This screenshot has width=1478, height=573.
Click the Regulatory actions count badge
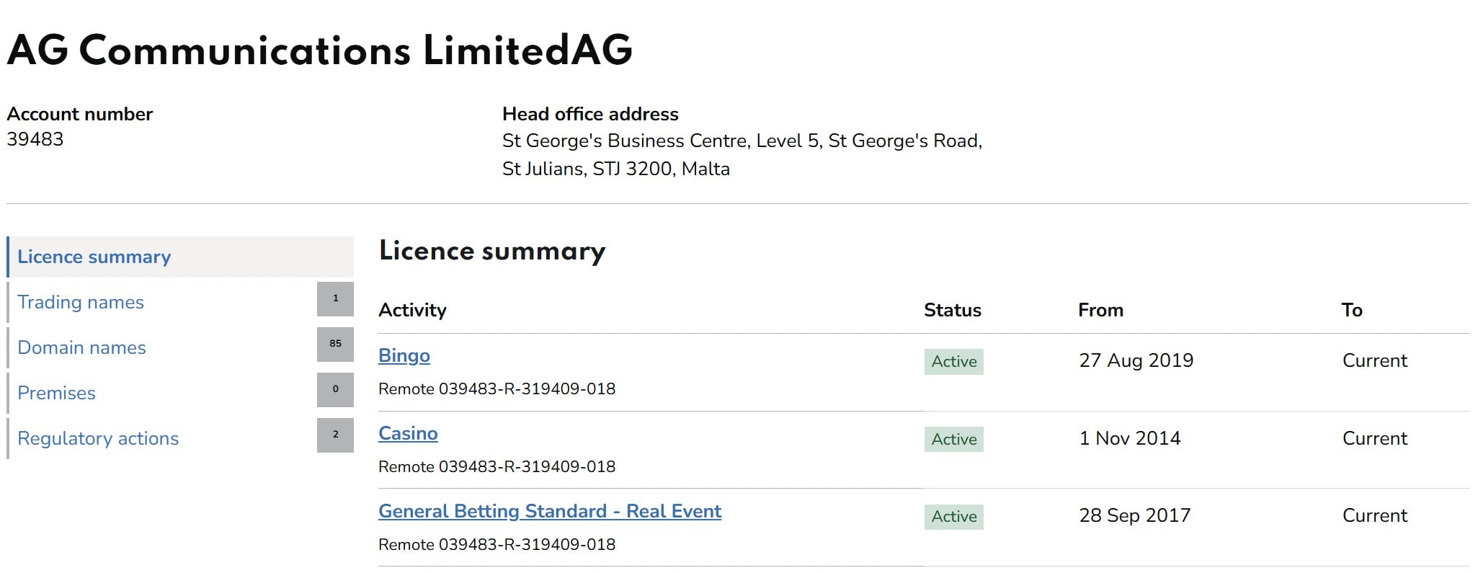pos(335,435)
